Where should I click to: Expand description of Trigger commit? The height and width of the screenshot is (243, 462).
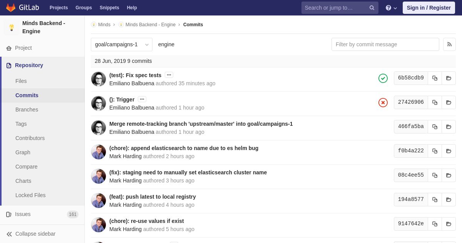(x=142, y=99)
